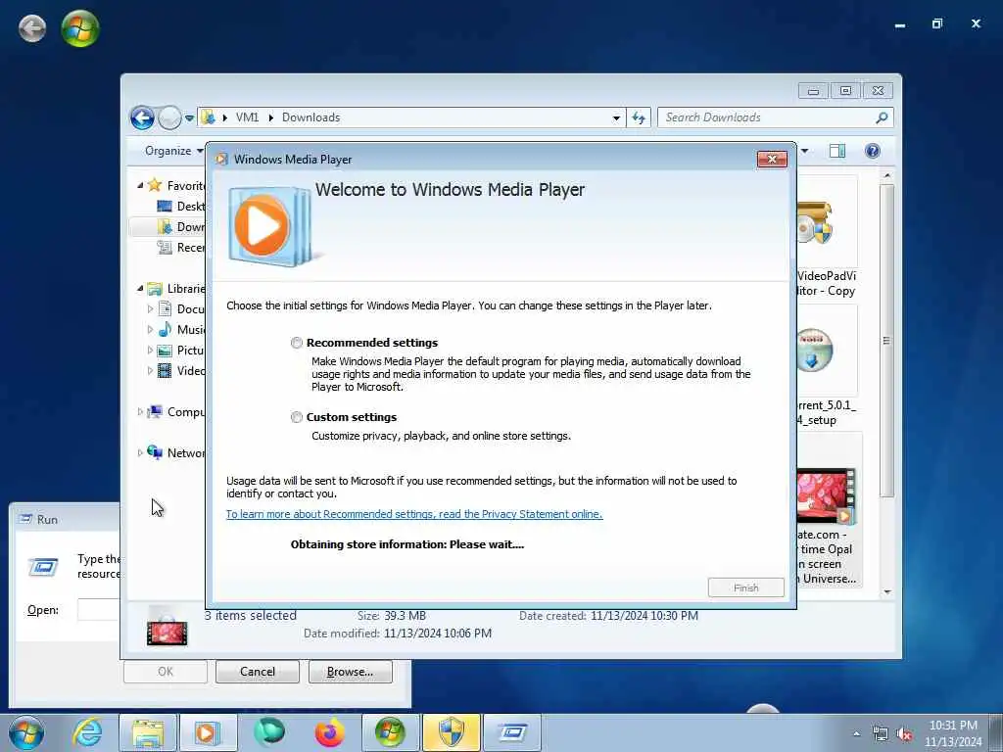Image resolution: width=1003 pixels, height=752 pixels.
Task: Click the Favorites star icon
Action: point(154,185)
